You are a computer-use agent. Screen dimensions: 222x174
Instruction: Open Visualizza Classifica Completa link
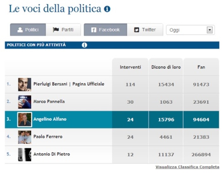tap(187, 167)
